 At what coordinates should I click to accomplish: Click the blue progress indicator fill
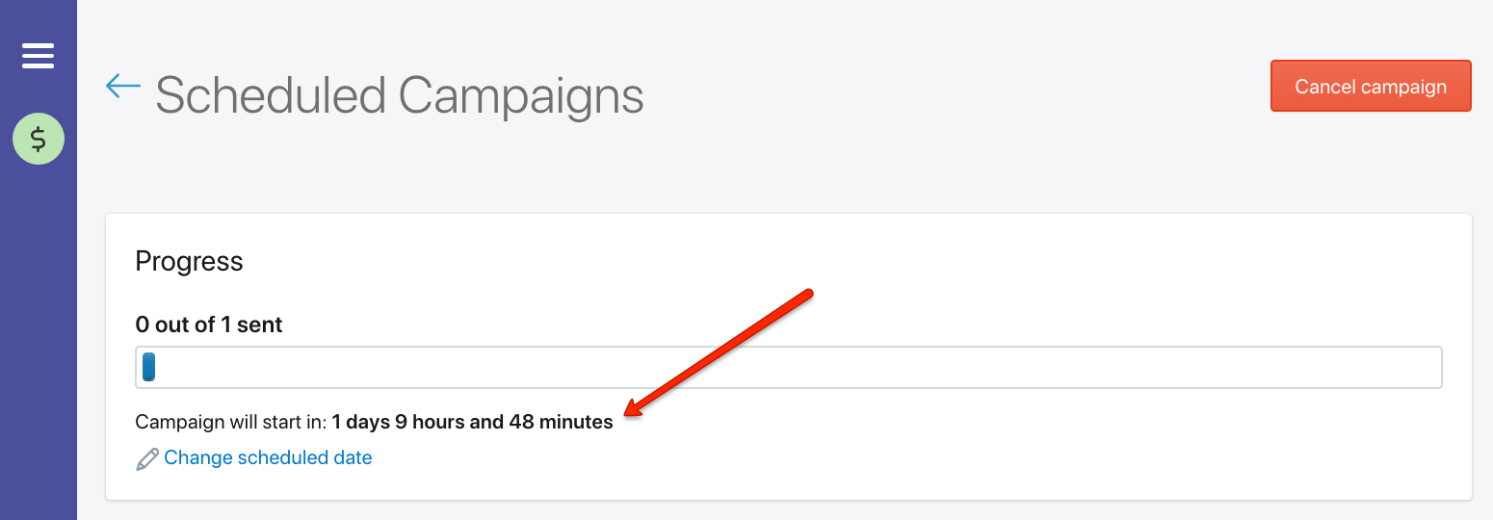point(149,367)
